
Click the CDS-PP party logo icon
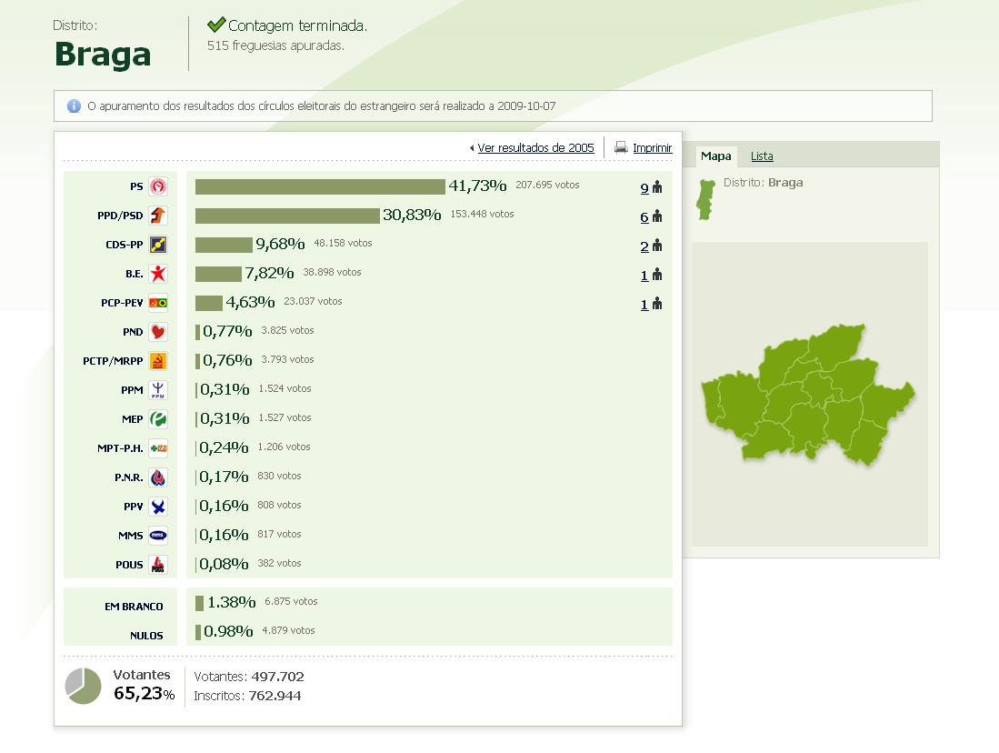(158, 245)
